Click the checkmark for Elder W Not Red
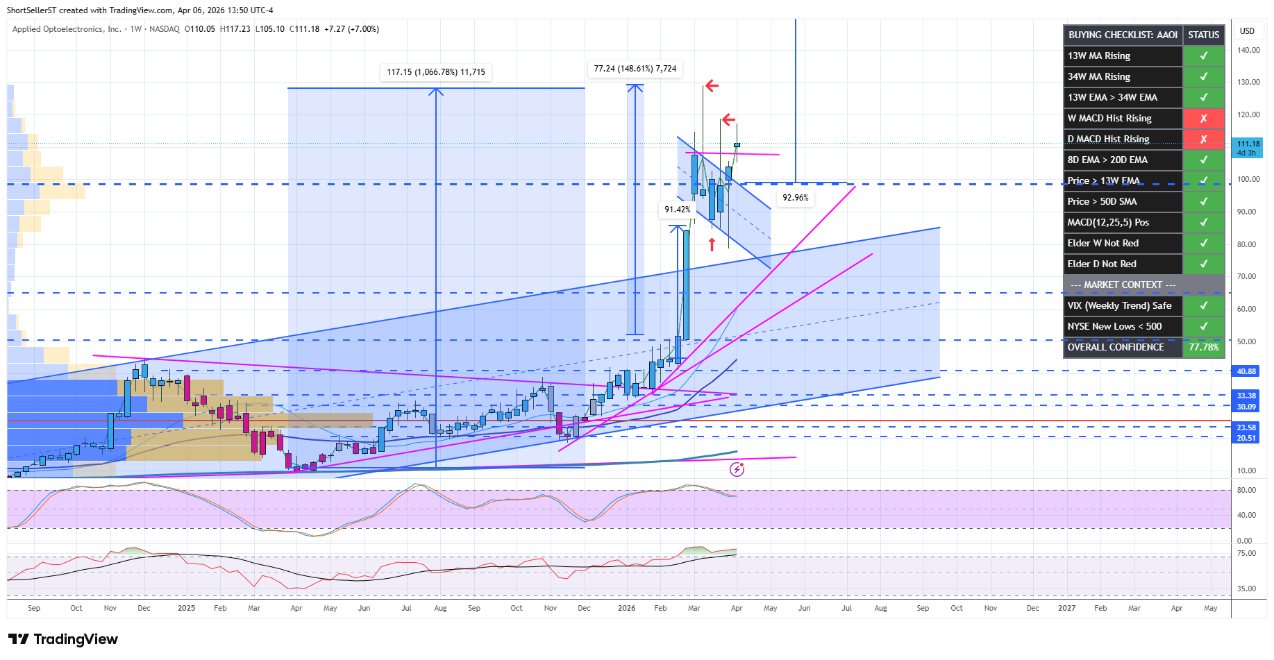Screen dimensions: 1274x660 pos(1203,243)
